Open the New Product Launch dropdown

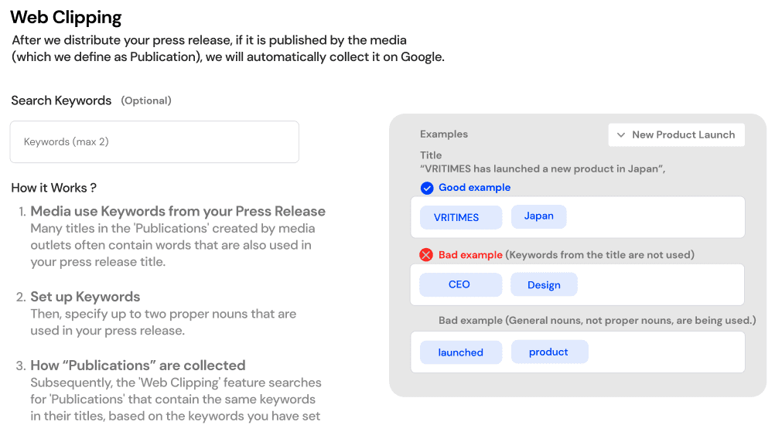pos(676,134)
